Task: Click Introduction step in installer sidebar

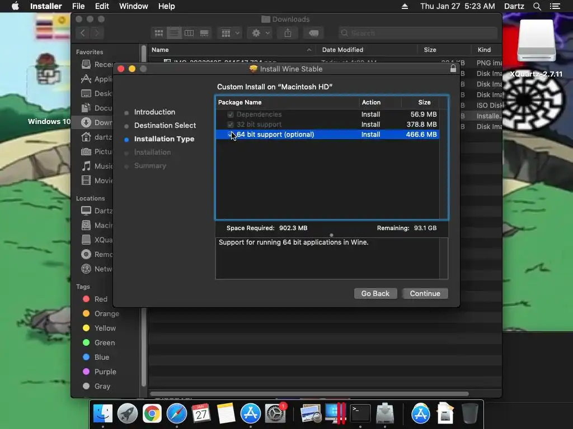Action: click(x=154, y=112)
